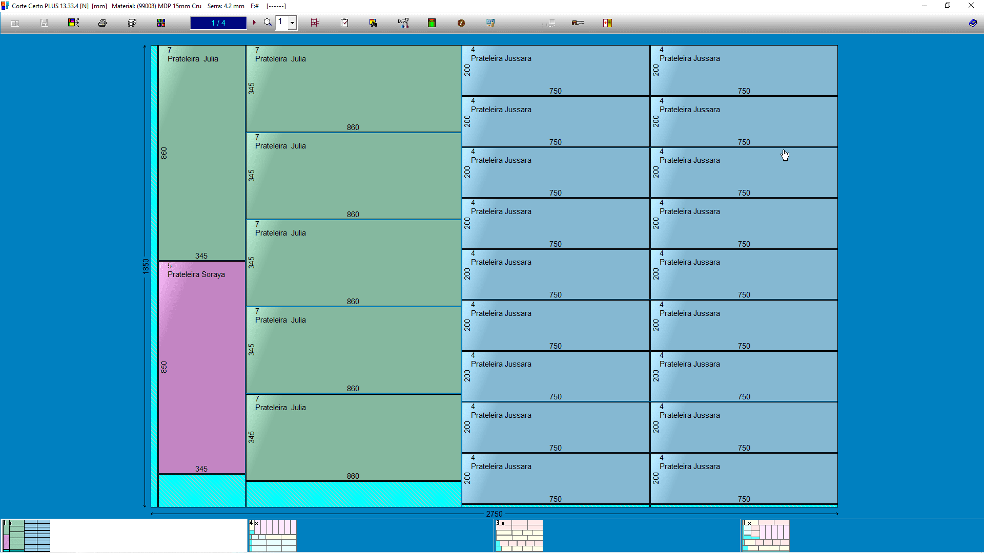Viewport: 984px width, 553px height.
Task: Click the 1 / 4 page indicator
Action: (x=218, y=23)
